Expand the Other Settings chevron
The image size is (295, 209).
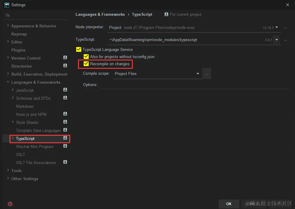pyautogui.click(x=8, y=178)
